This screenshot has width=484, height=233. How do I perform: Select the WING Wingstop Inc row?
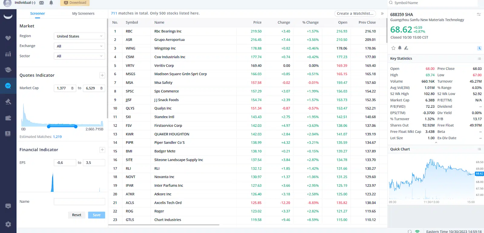(247, 48)
